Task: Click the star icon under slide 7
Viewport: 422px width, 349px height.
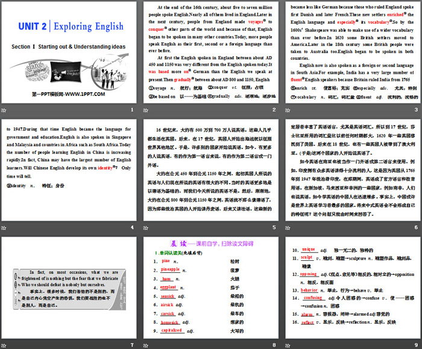Action: coord(5,345)
